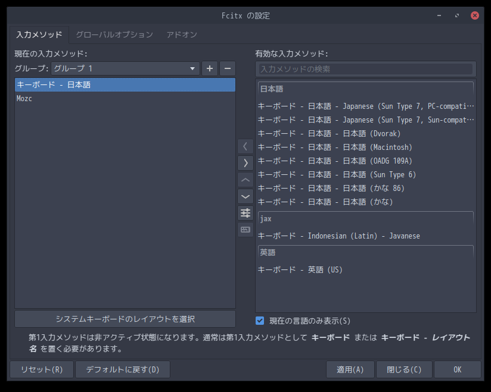Open input method configuration via sliders icon
The height and width of the screenshot is (392, 491).
click(x=245, y=213)
